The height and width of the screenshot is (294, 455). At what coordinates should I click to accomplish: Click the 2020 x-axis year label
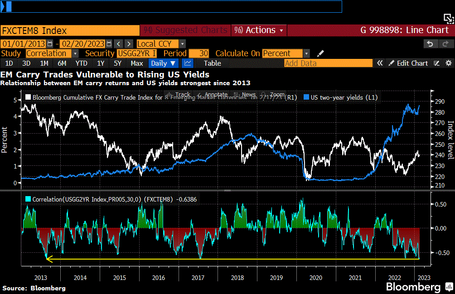[x=316, y=278]
